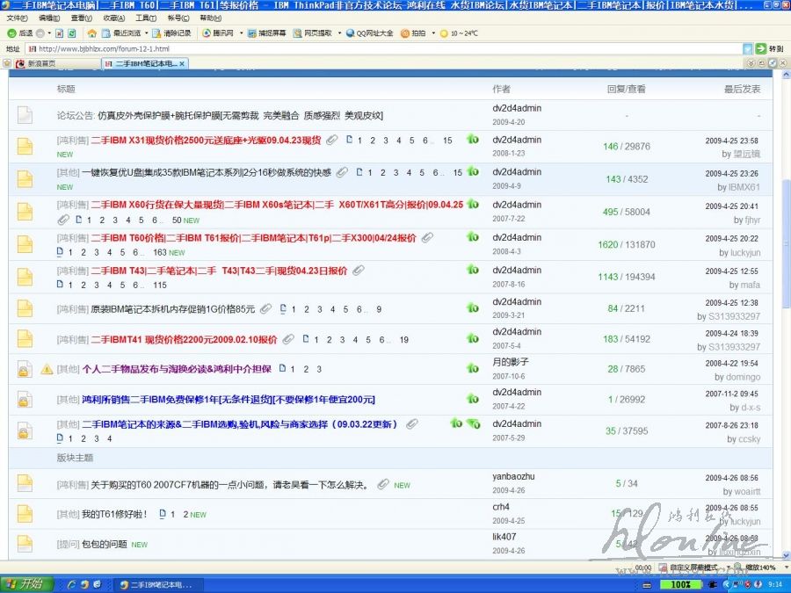
Task: Click the weather indicator showing 10~24℃
Action: click(x=459, y=33)
